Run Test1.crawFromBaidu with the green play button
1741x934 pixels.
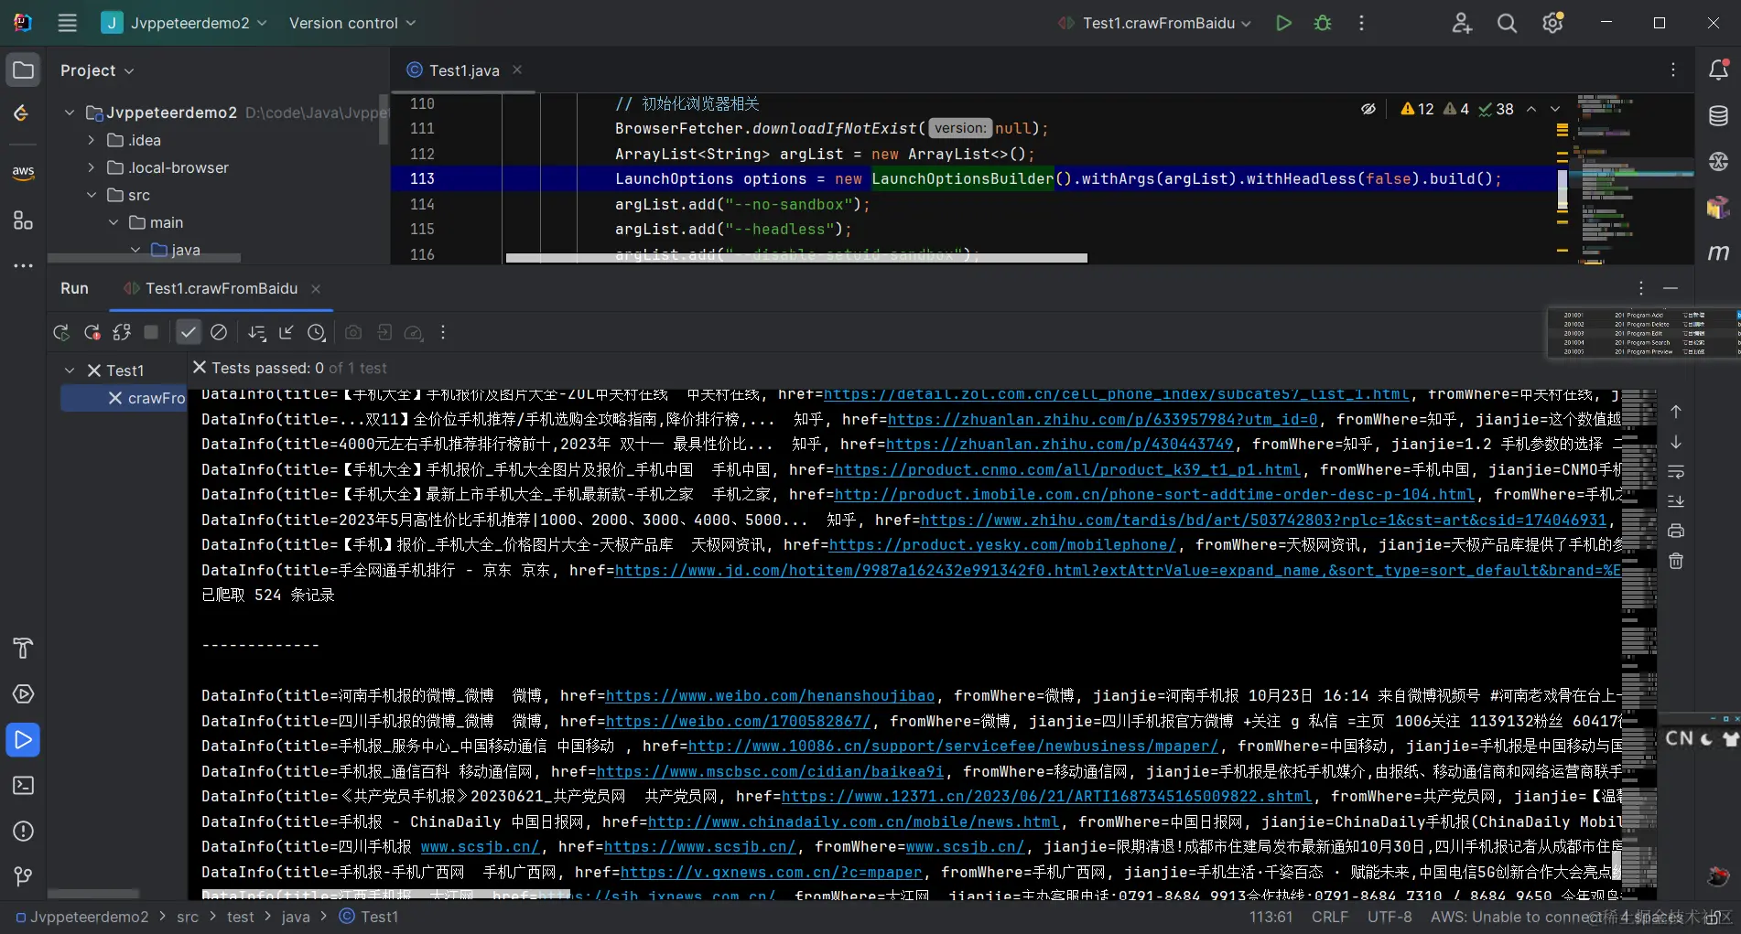[x=1284, y=23]
